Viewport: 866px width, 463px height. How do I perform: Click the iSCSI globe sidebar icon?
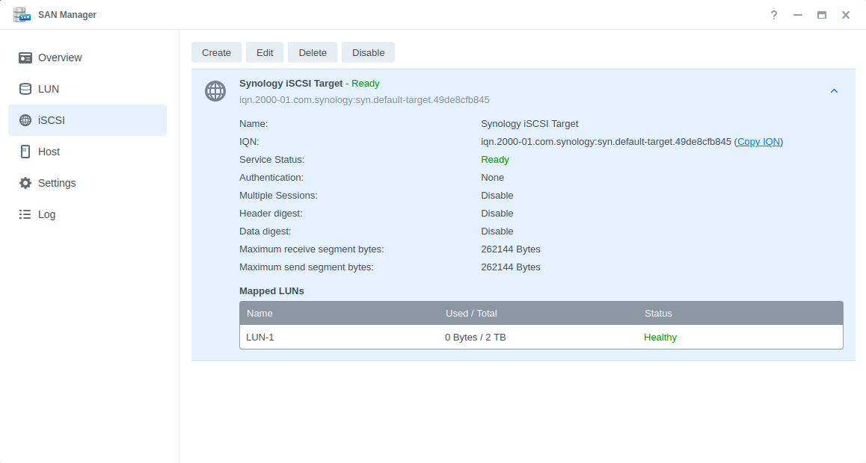point(25,120)
